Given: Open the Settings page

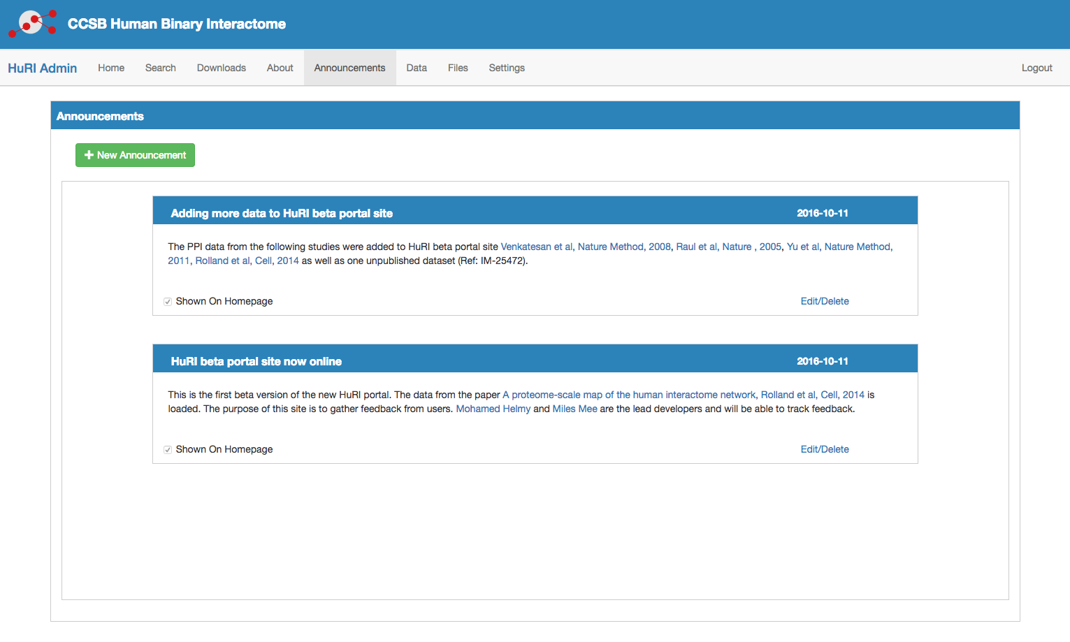Looking at the screenshot, I should coord(507,68).
